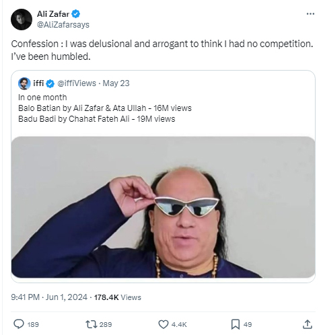Click the reply speech bubble icon
323x335 pixels.
[19, 324]
